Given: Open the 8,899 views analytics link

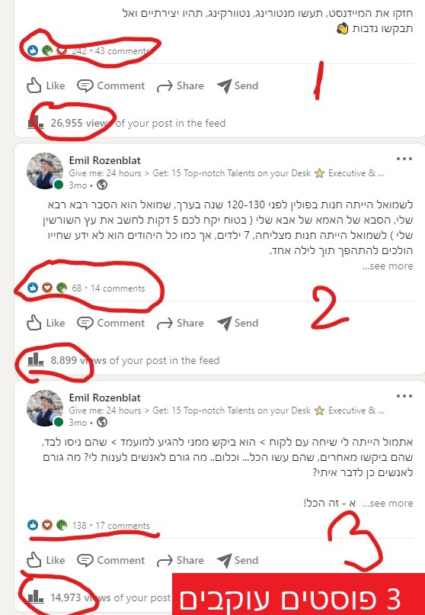Looking at the screenshot, I should [x=123, y=360].
